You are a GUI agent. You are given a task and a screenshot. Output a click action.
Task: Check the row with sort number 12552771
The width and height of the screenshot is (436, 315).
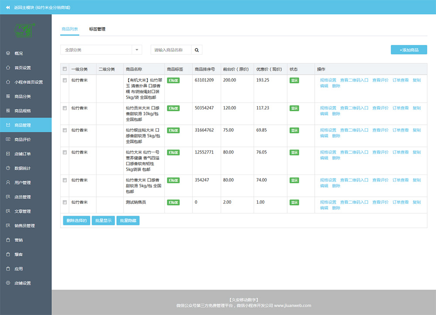point(65,152)
